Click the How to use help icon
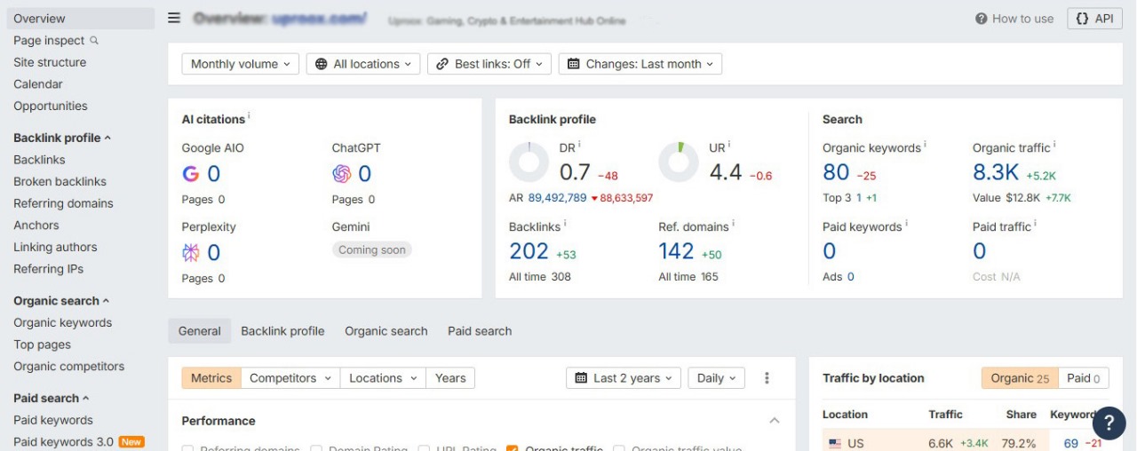Viewport: 1137px width, 451px height. [x=981, y=19]
